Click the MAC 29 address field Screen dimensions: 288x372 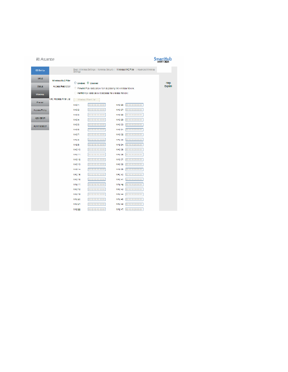click(x=134, y=120)
